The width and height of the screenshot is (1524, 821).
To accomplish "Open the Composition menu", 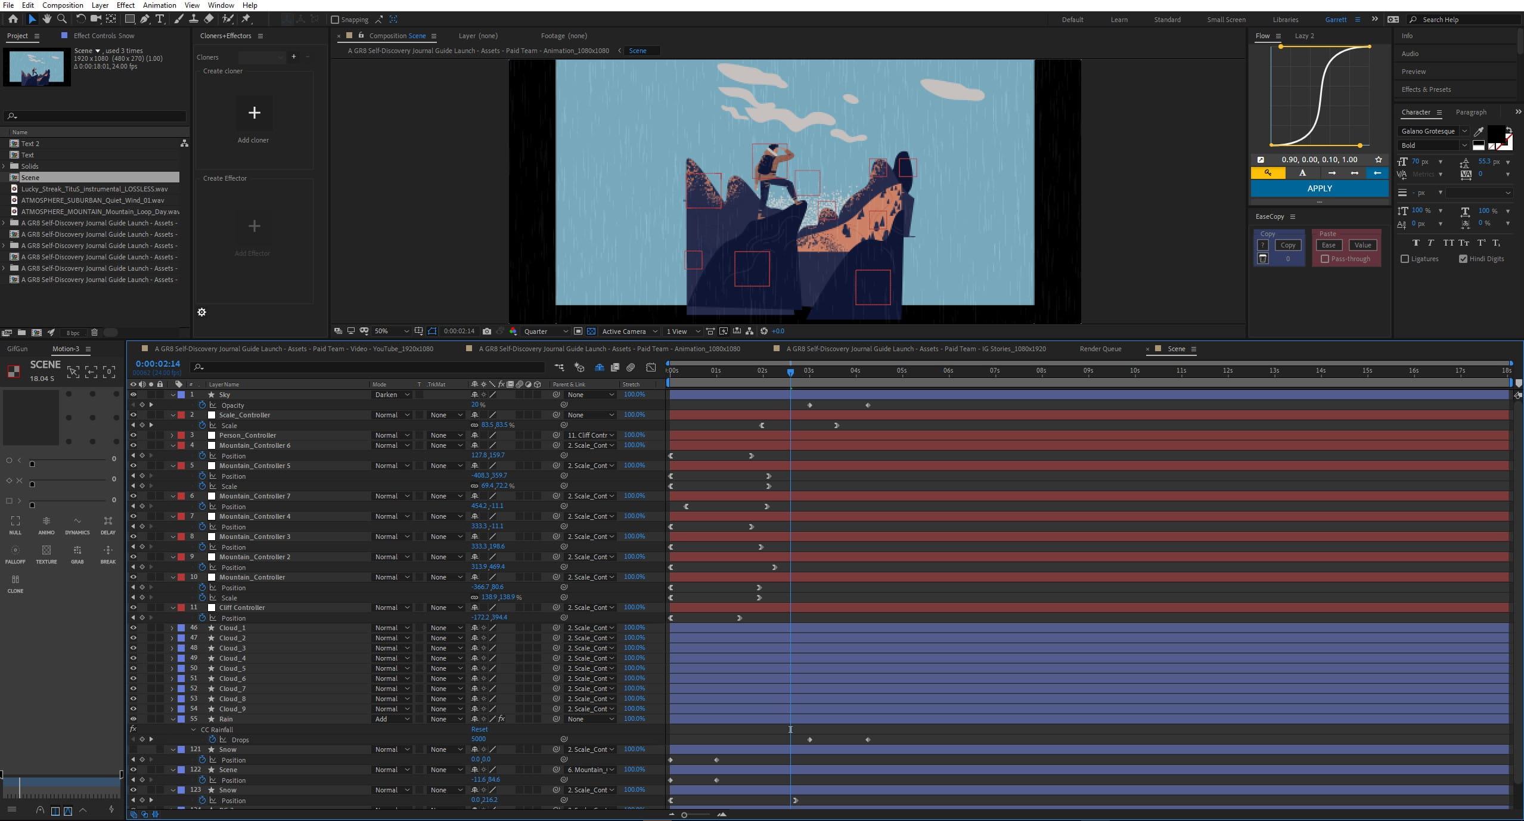I will click(63, 5).
